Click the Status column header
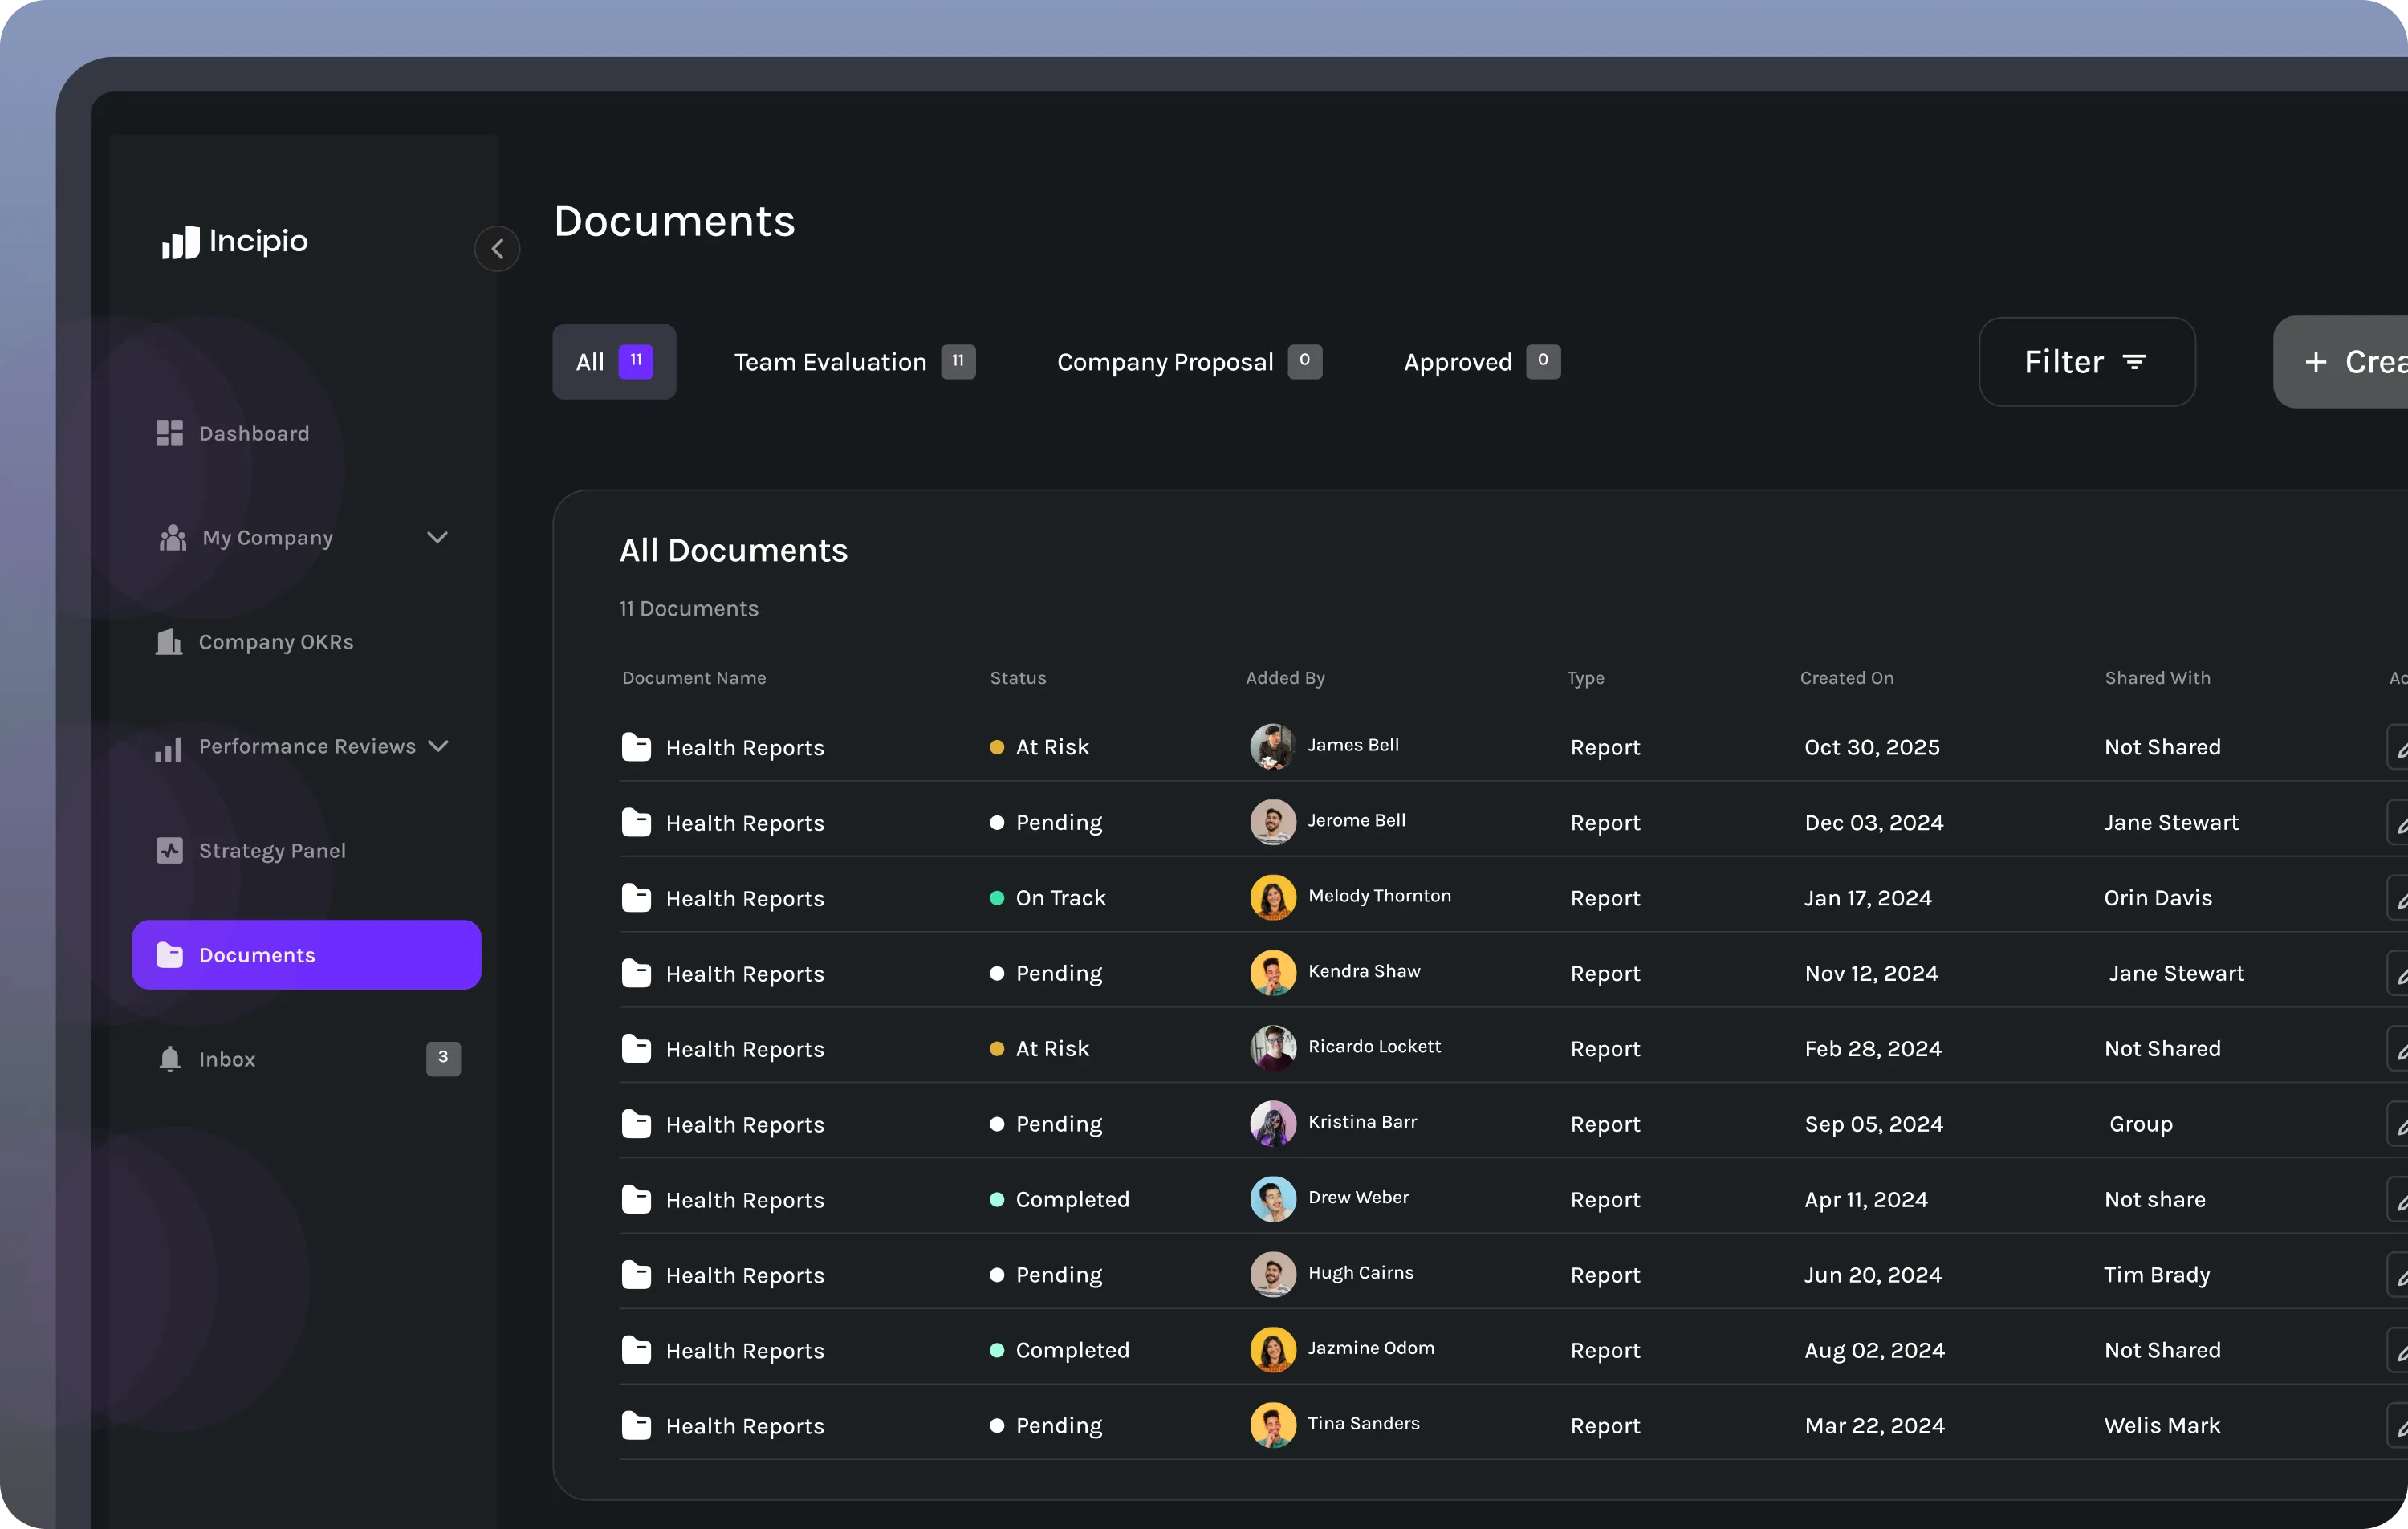2408x1529 pixels. tap(1017, 678)
